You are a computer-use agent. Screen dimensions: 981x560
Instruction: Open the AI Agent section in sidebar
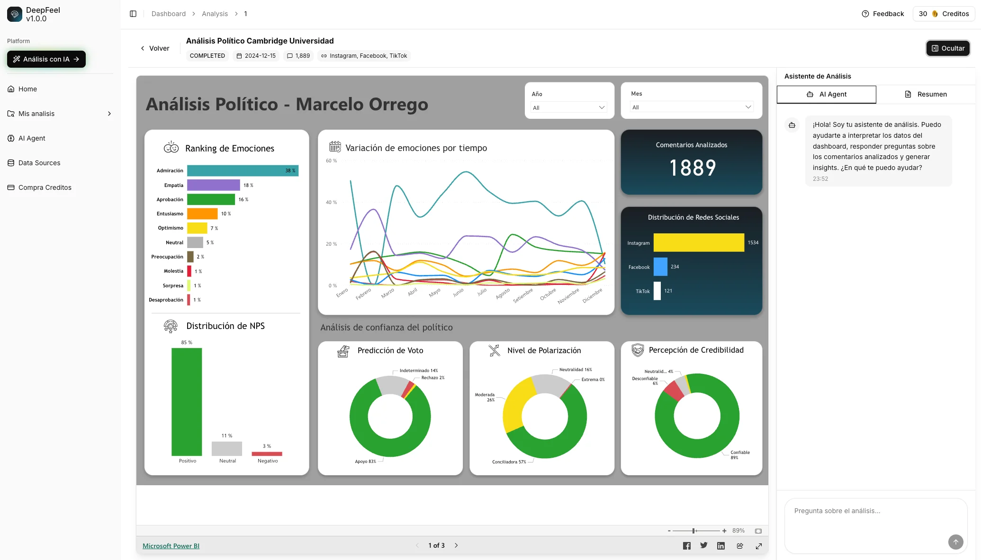31,138
